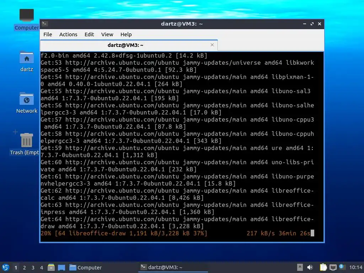Open the Help menu

point(126,34)
